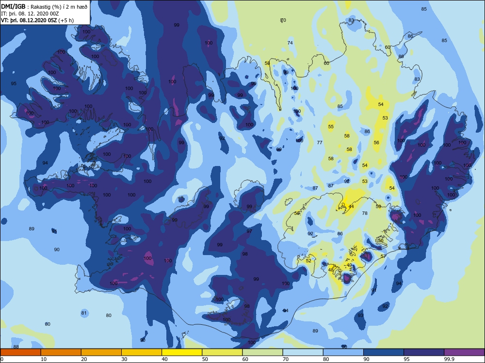Select the navy 95–99.9 legend swatch
The width and height of the screenshot is (485, 363).
[x=424, y=352]
